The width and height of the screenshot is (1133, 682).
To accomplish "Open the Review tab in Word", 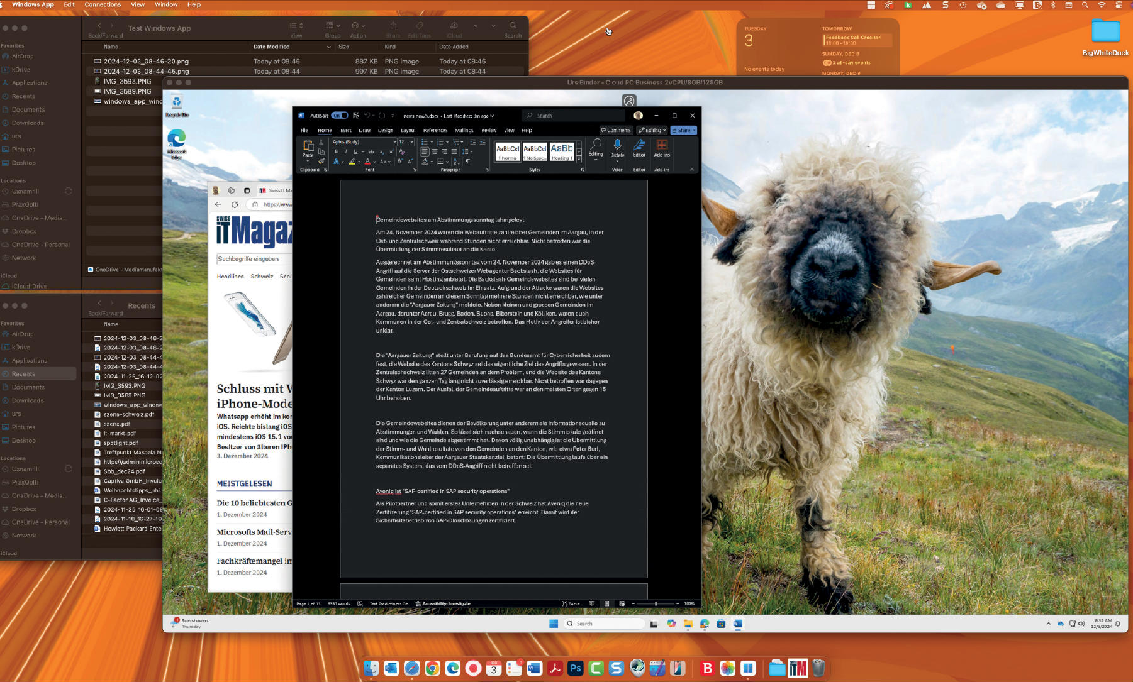I will click(489, 131).
